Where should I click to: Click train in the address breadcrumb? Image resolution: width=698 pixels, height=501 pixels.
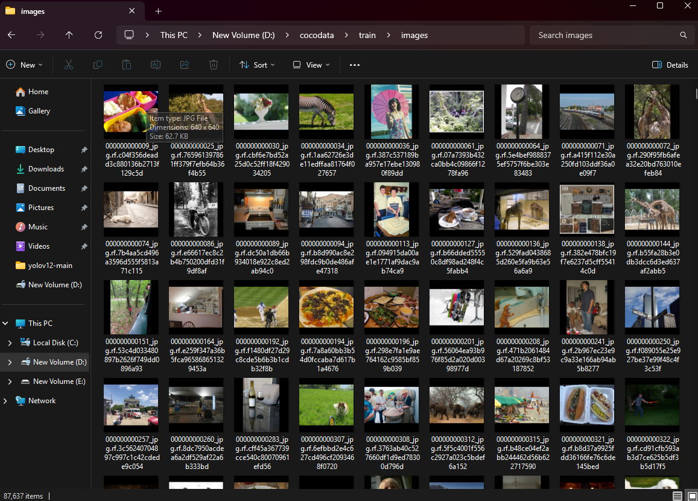[x=367, y=35]
